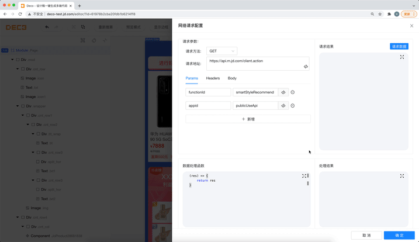The height and width of the screenshot is (242, 419).
Task: Remove the functionId parameter row
Action: coord(293,92)
